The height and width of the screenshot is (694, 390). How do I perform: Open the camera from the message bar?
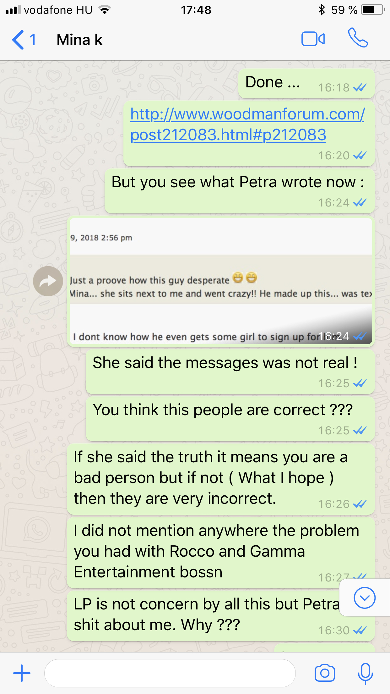[325, 673]
